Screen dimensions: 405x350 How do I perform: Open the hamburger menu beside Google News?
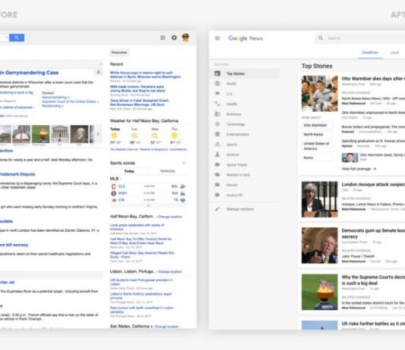click(x=217, y=38)
